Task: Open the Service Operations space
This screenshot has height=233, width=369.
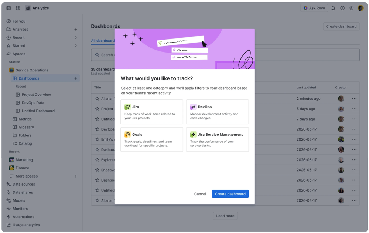Action: [x=32, y=70]
